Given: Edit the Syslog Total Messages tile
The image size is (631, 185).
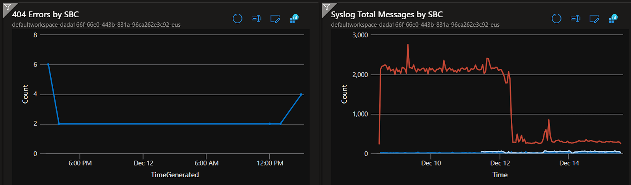Looking at the screenshot, I should [x=594, y=18].
